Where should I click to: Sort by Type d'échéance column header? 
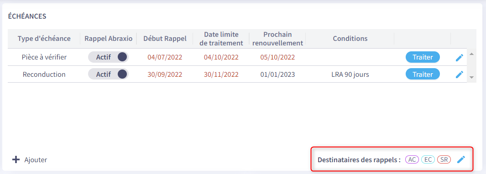coord(44,39)
